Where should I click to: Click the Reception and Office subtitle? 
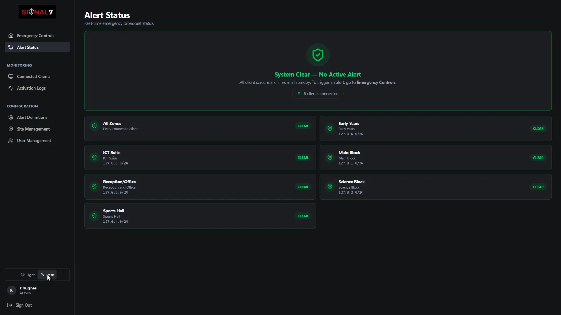(119, 188)
